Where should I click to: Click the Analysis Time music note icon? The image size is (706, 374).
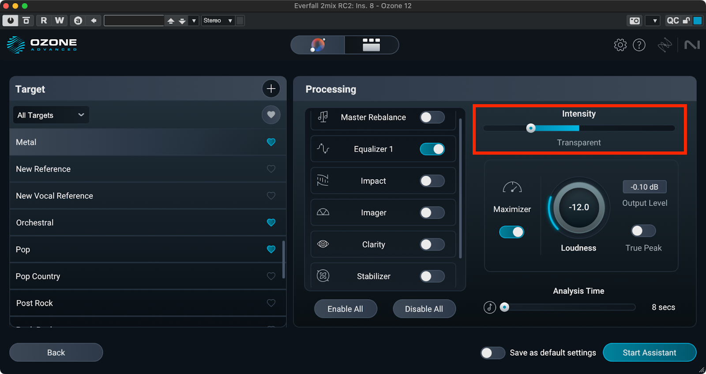click(x=490, y=307)
